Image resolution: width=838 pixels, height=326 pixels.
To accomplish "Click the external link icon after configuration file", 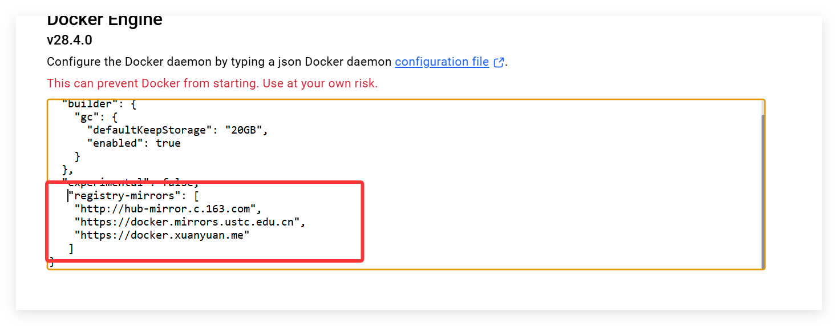I will point(499,62).
